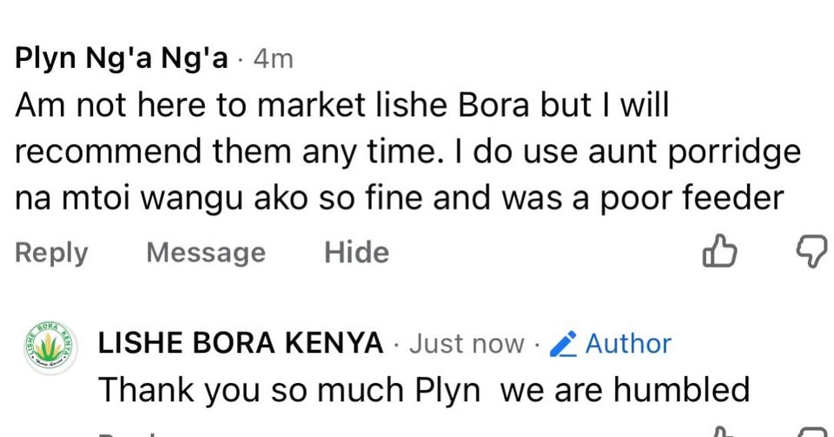Click the Just now timestamp

(x=467, y=344)
